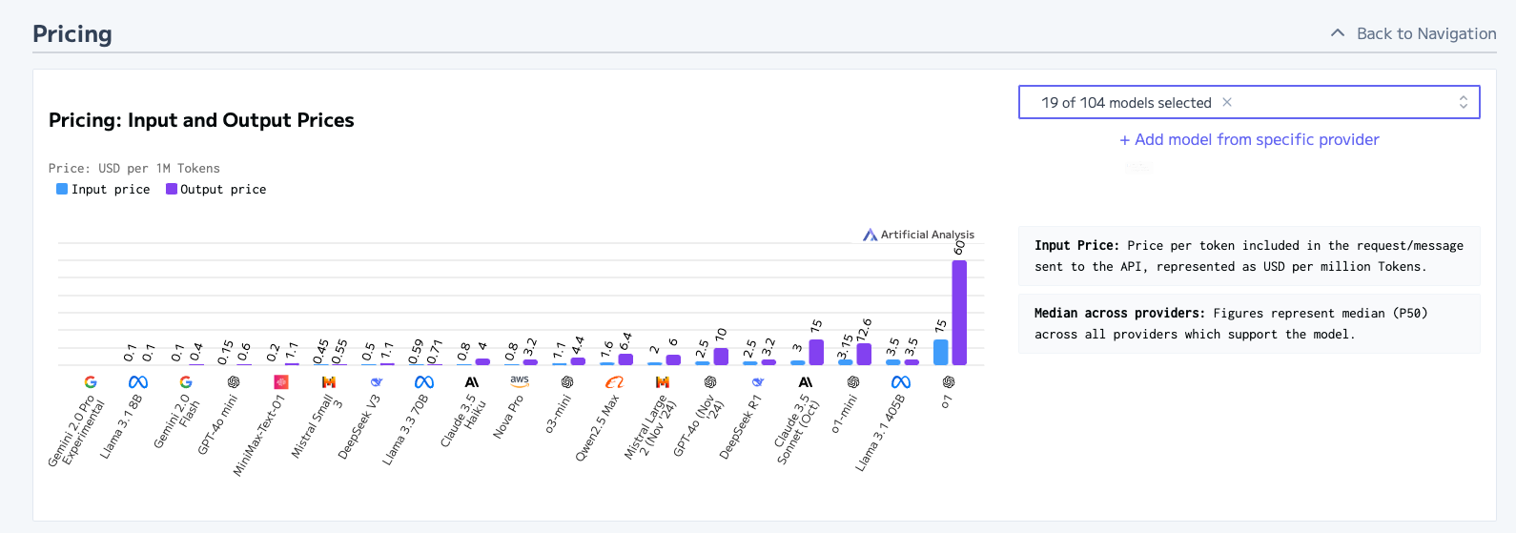Click the OpenAI logo for GPT-4o mini

234,382
